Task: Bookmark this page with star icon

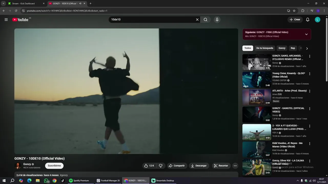Action: point(294,11)
